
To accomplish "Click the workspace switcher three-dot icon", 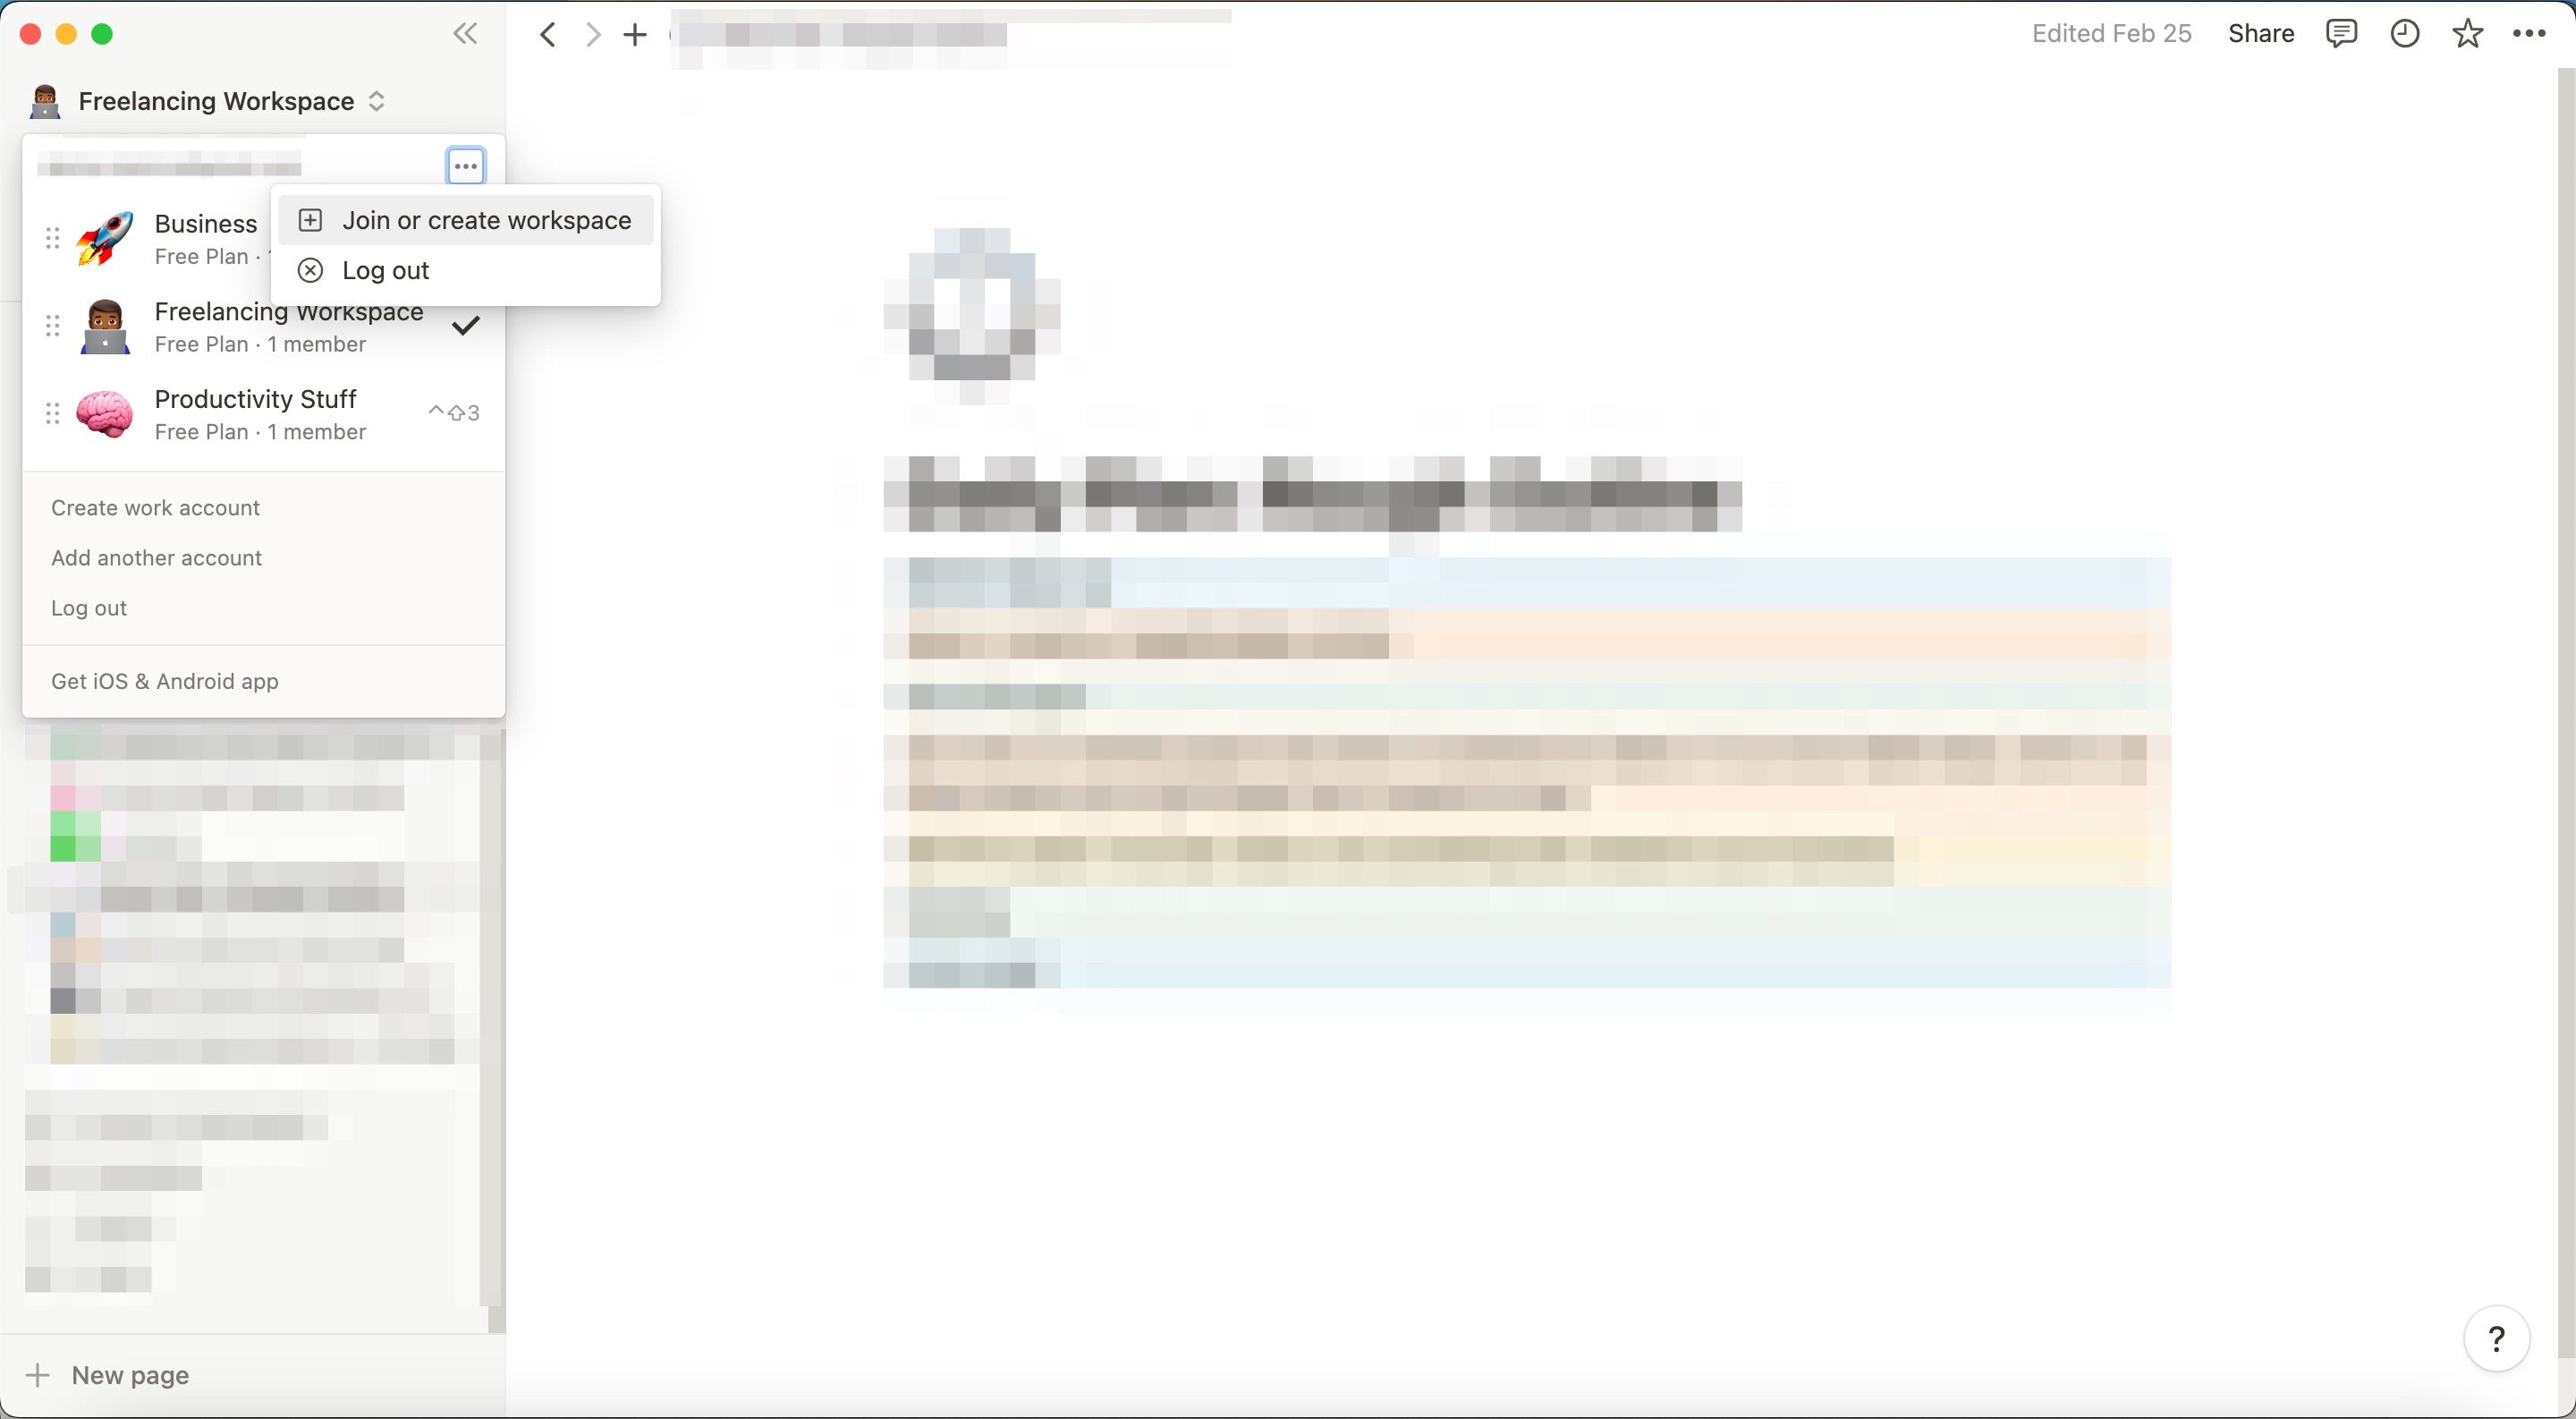I will [x=466, y=166].
